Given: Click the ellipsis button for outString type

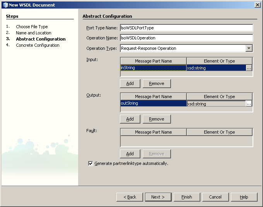Looking at the screenshot, I should click(x=249, y=103).
